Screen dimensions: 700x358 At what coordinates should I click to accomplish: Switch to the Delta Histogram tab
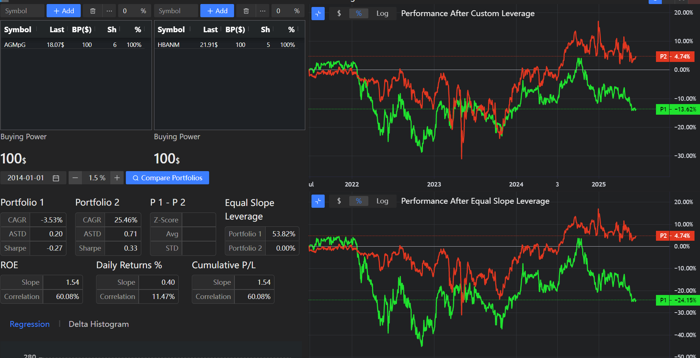pos(98,324)
